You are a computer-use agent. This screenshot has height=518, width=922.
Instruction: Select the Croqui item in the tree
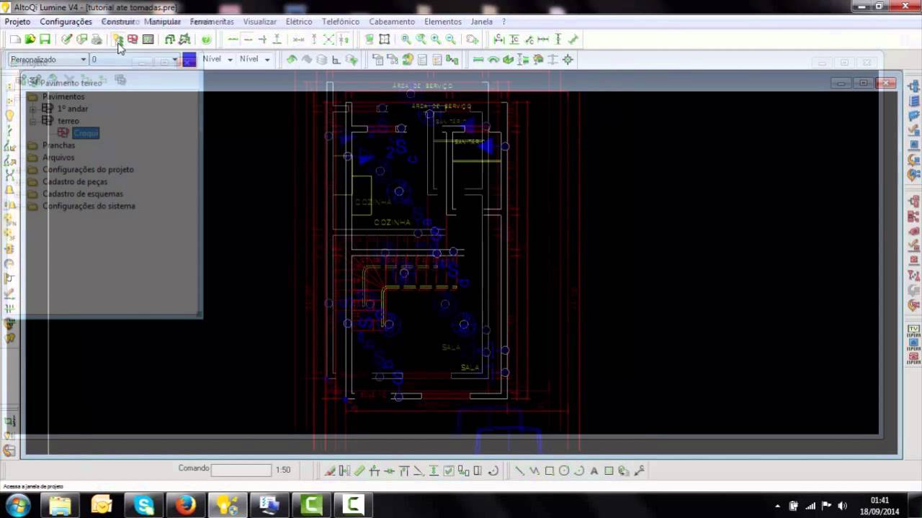point(86,133)
